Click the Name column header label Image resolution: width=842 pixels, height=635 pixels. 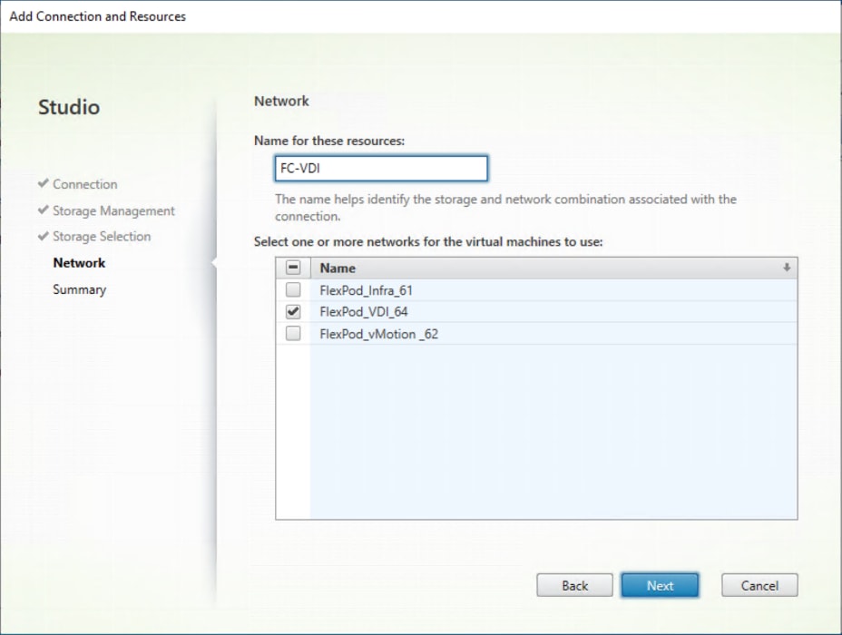tap(338, 268)
